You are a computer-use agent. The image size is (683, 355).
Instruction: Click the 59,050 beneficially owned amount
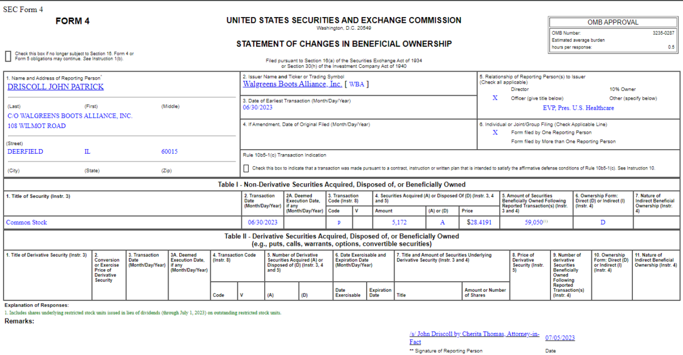pos(533,222)
